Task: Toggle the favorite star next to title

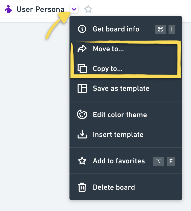Action: (x=88, y=9)
